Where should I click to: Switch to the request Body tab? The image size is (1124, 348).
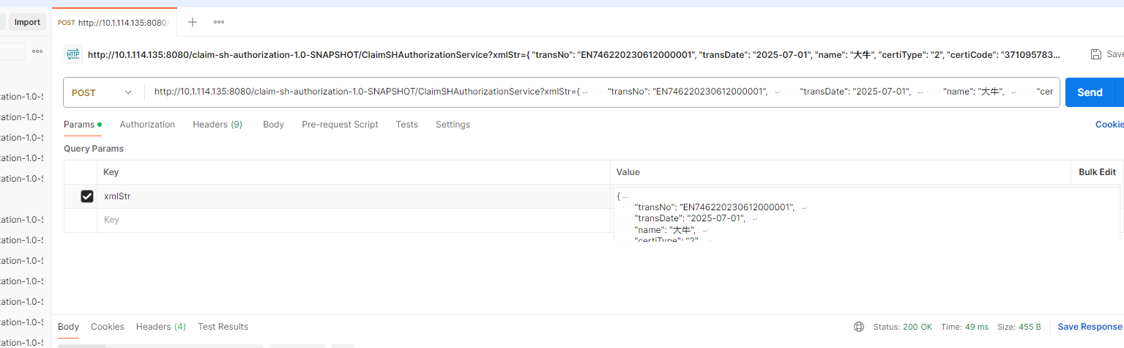pos(273,125)
